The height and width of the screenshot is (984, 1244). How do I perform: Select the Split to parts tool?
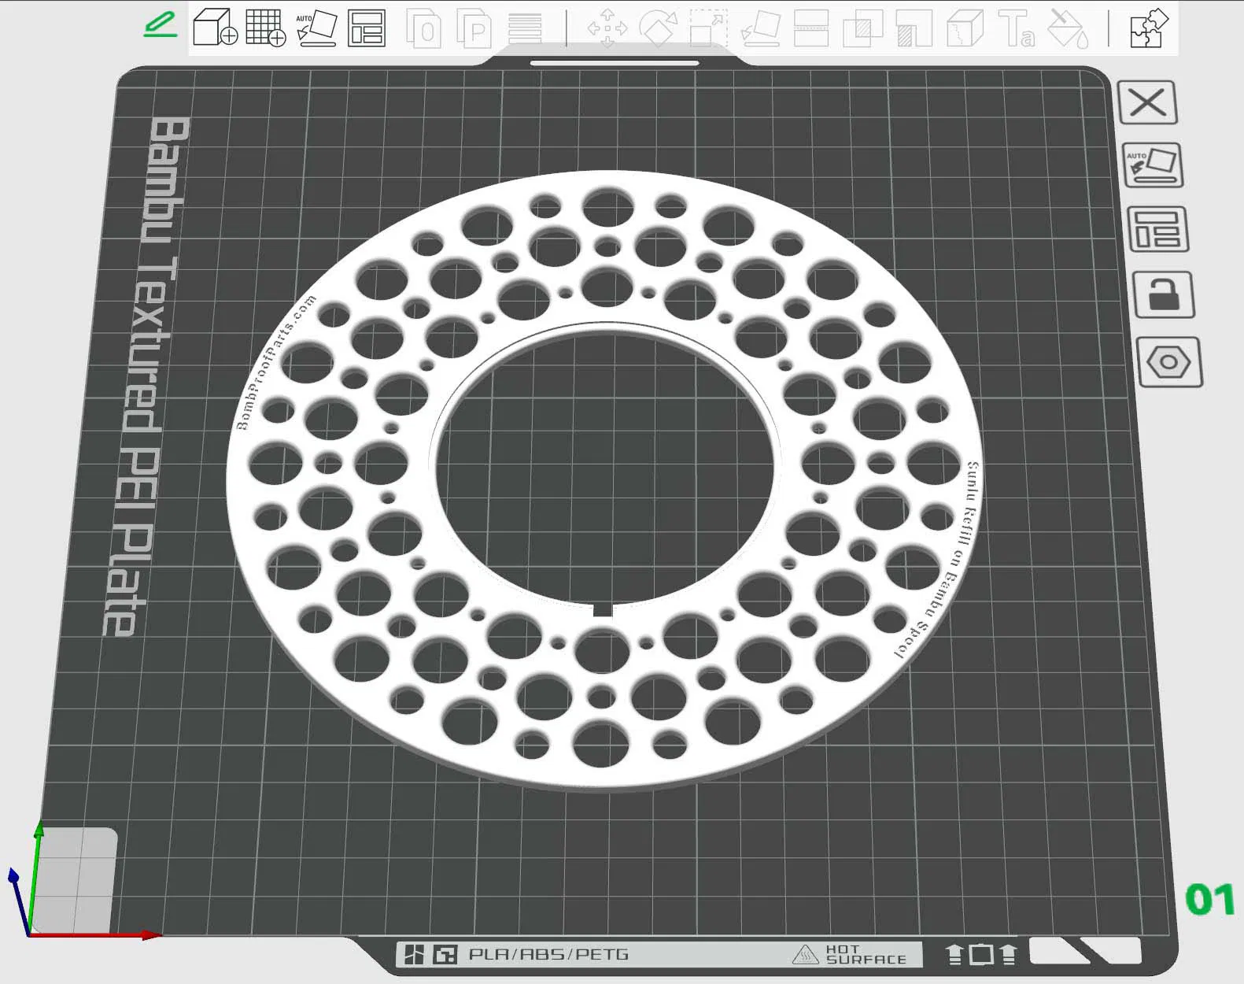474,28
